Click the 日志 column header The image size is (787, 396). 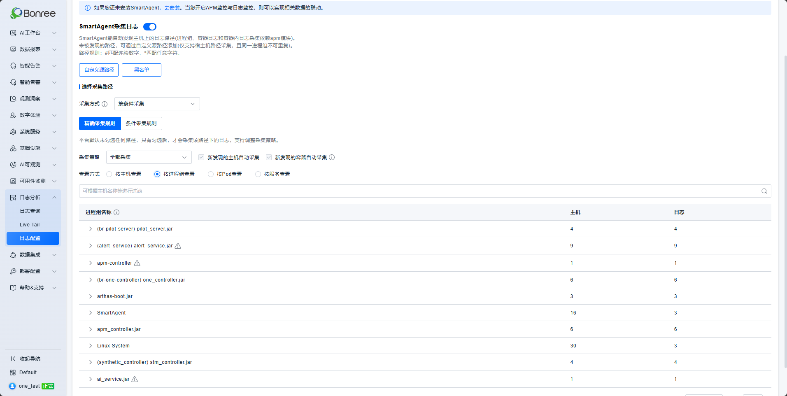click(x=679, y=212)
